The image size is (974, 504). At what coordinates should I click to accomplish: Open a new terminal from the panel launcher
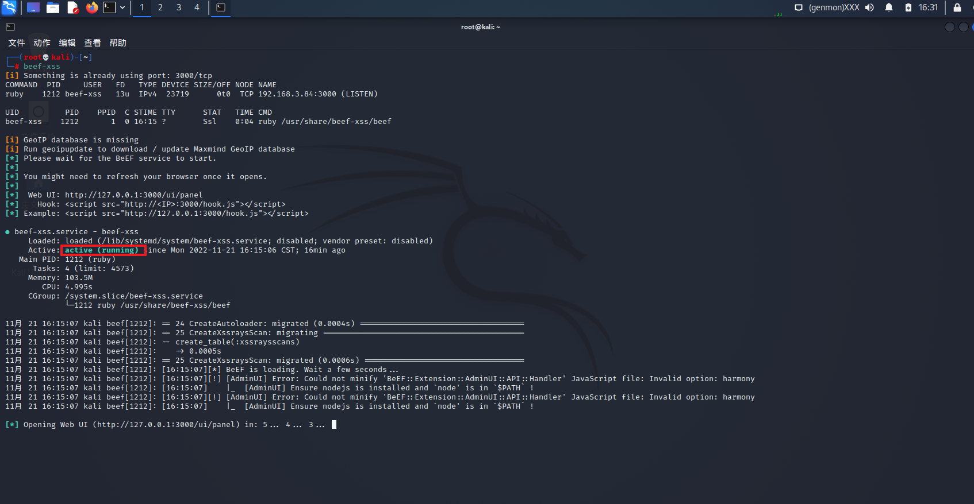pyautogui.click(x=109, y=7)
